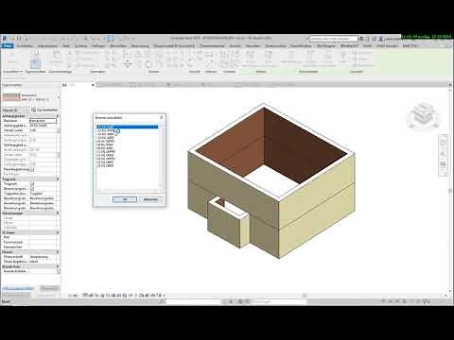Click Abbrechen in the dialog

(150, 199)
